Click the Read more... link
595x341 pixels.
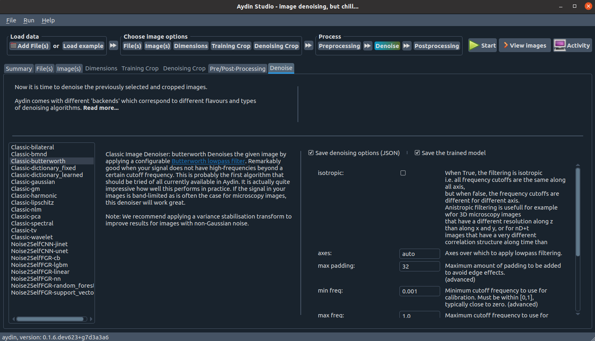point(101,108)
